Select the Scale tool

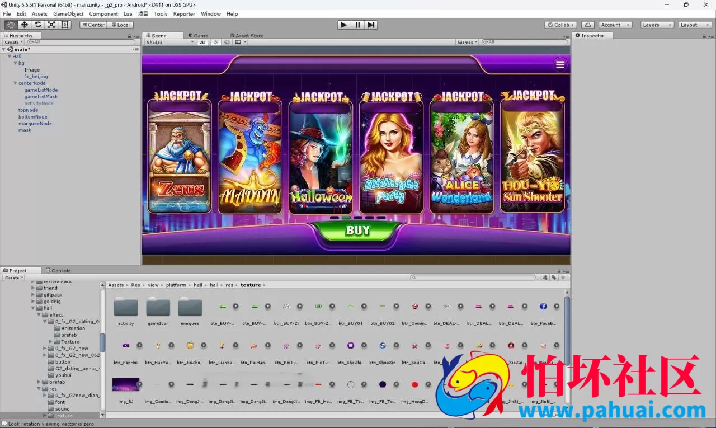tap(51, 25)
